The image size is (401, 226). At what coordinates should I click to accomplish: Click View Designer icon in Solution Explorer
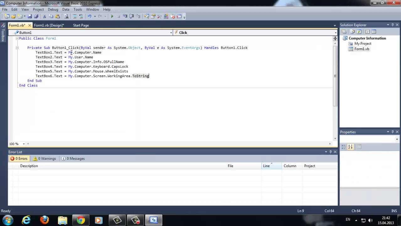374,32
